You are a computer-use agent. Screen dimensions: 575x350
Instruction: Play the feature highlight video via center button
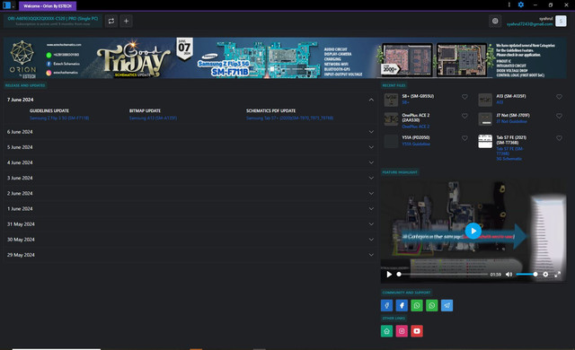473,231
